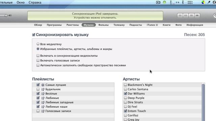This screenshot has width=216, height=121.
Task: Open the Фото tab
Action: click(x=179, y=25)
